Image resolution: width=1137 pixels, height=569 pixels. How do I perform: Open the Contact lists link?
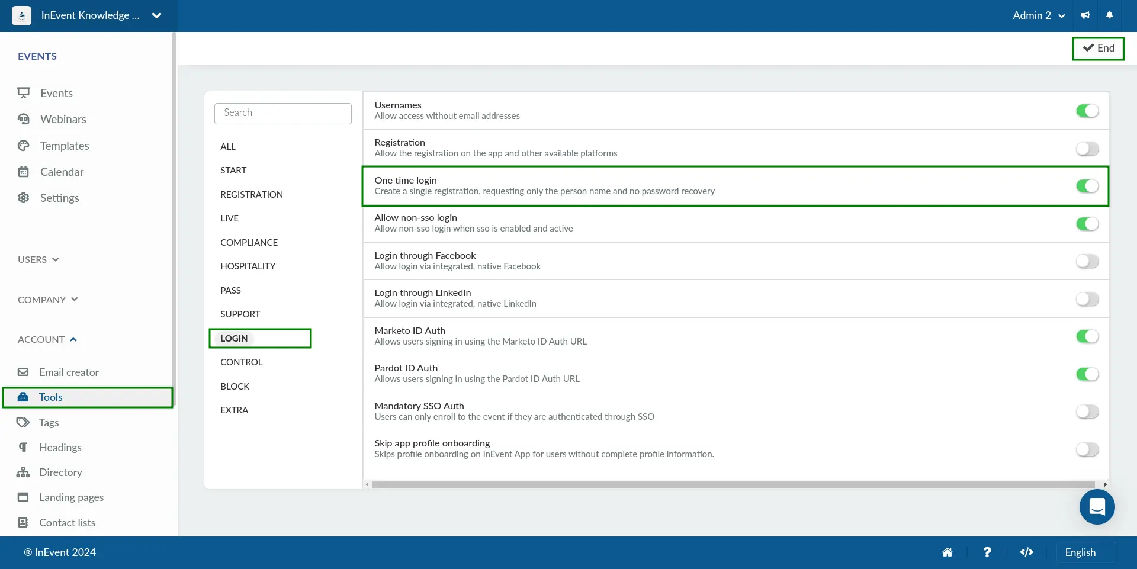coord(68,523)
